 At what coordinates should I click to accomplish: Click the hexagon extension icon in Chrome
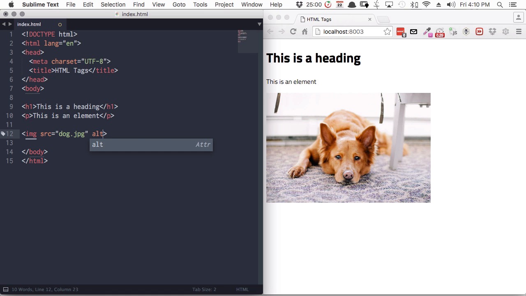[466, 32]
